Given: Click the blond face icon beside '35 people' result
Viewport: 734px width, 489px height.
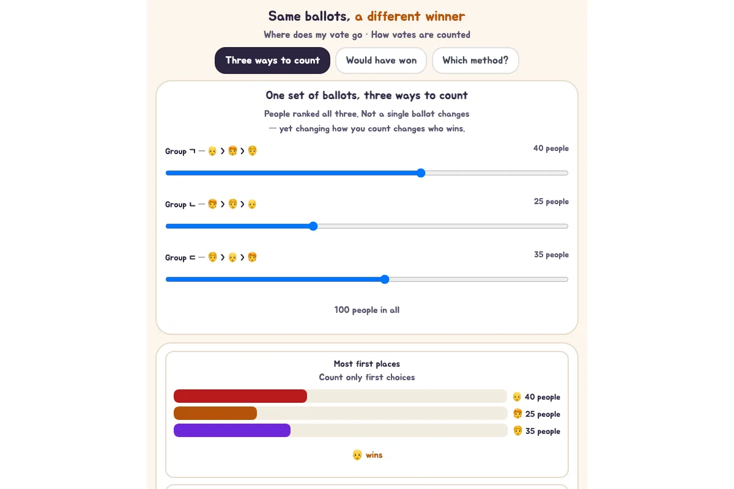Looking at the screenshot, I should click(x=517, y=431).
